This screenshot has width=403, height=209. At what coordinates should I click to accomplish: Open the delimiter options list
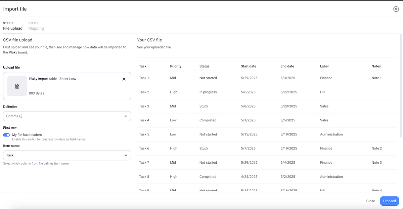coord(67,116)
